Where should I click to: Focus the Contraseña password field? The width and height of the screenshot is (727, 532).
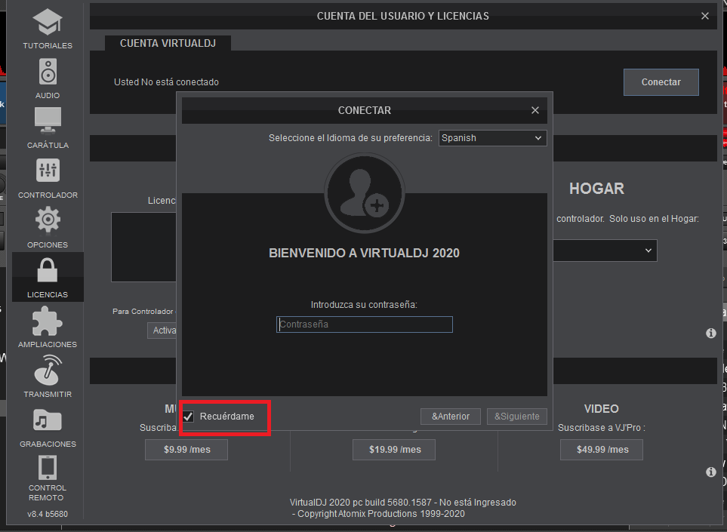tap(365, 324)
